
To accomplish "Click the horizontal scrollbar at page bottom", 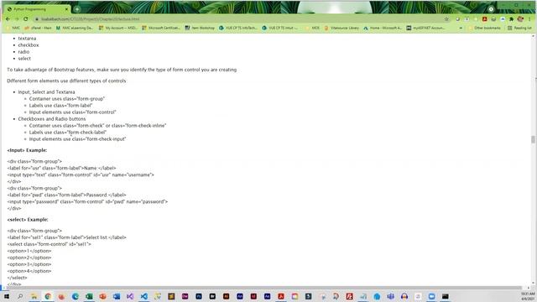I will 263,288.
